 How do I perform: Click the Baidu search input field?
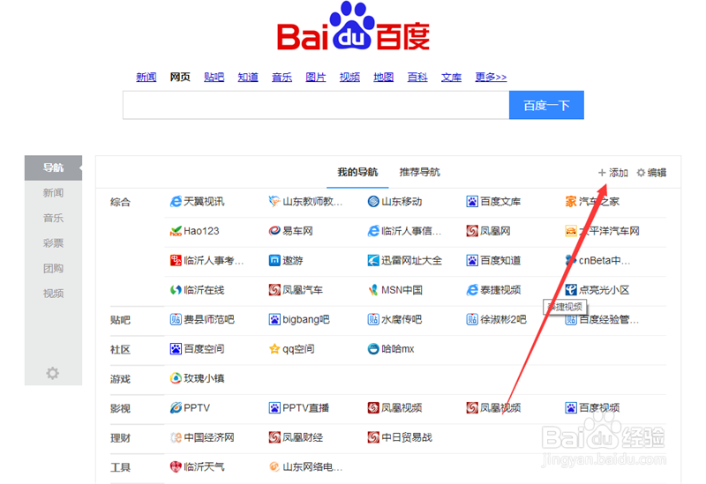316,105
